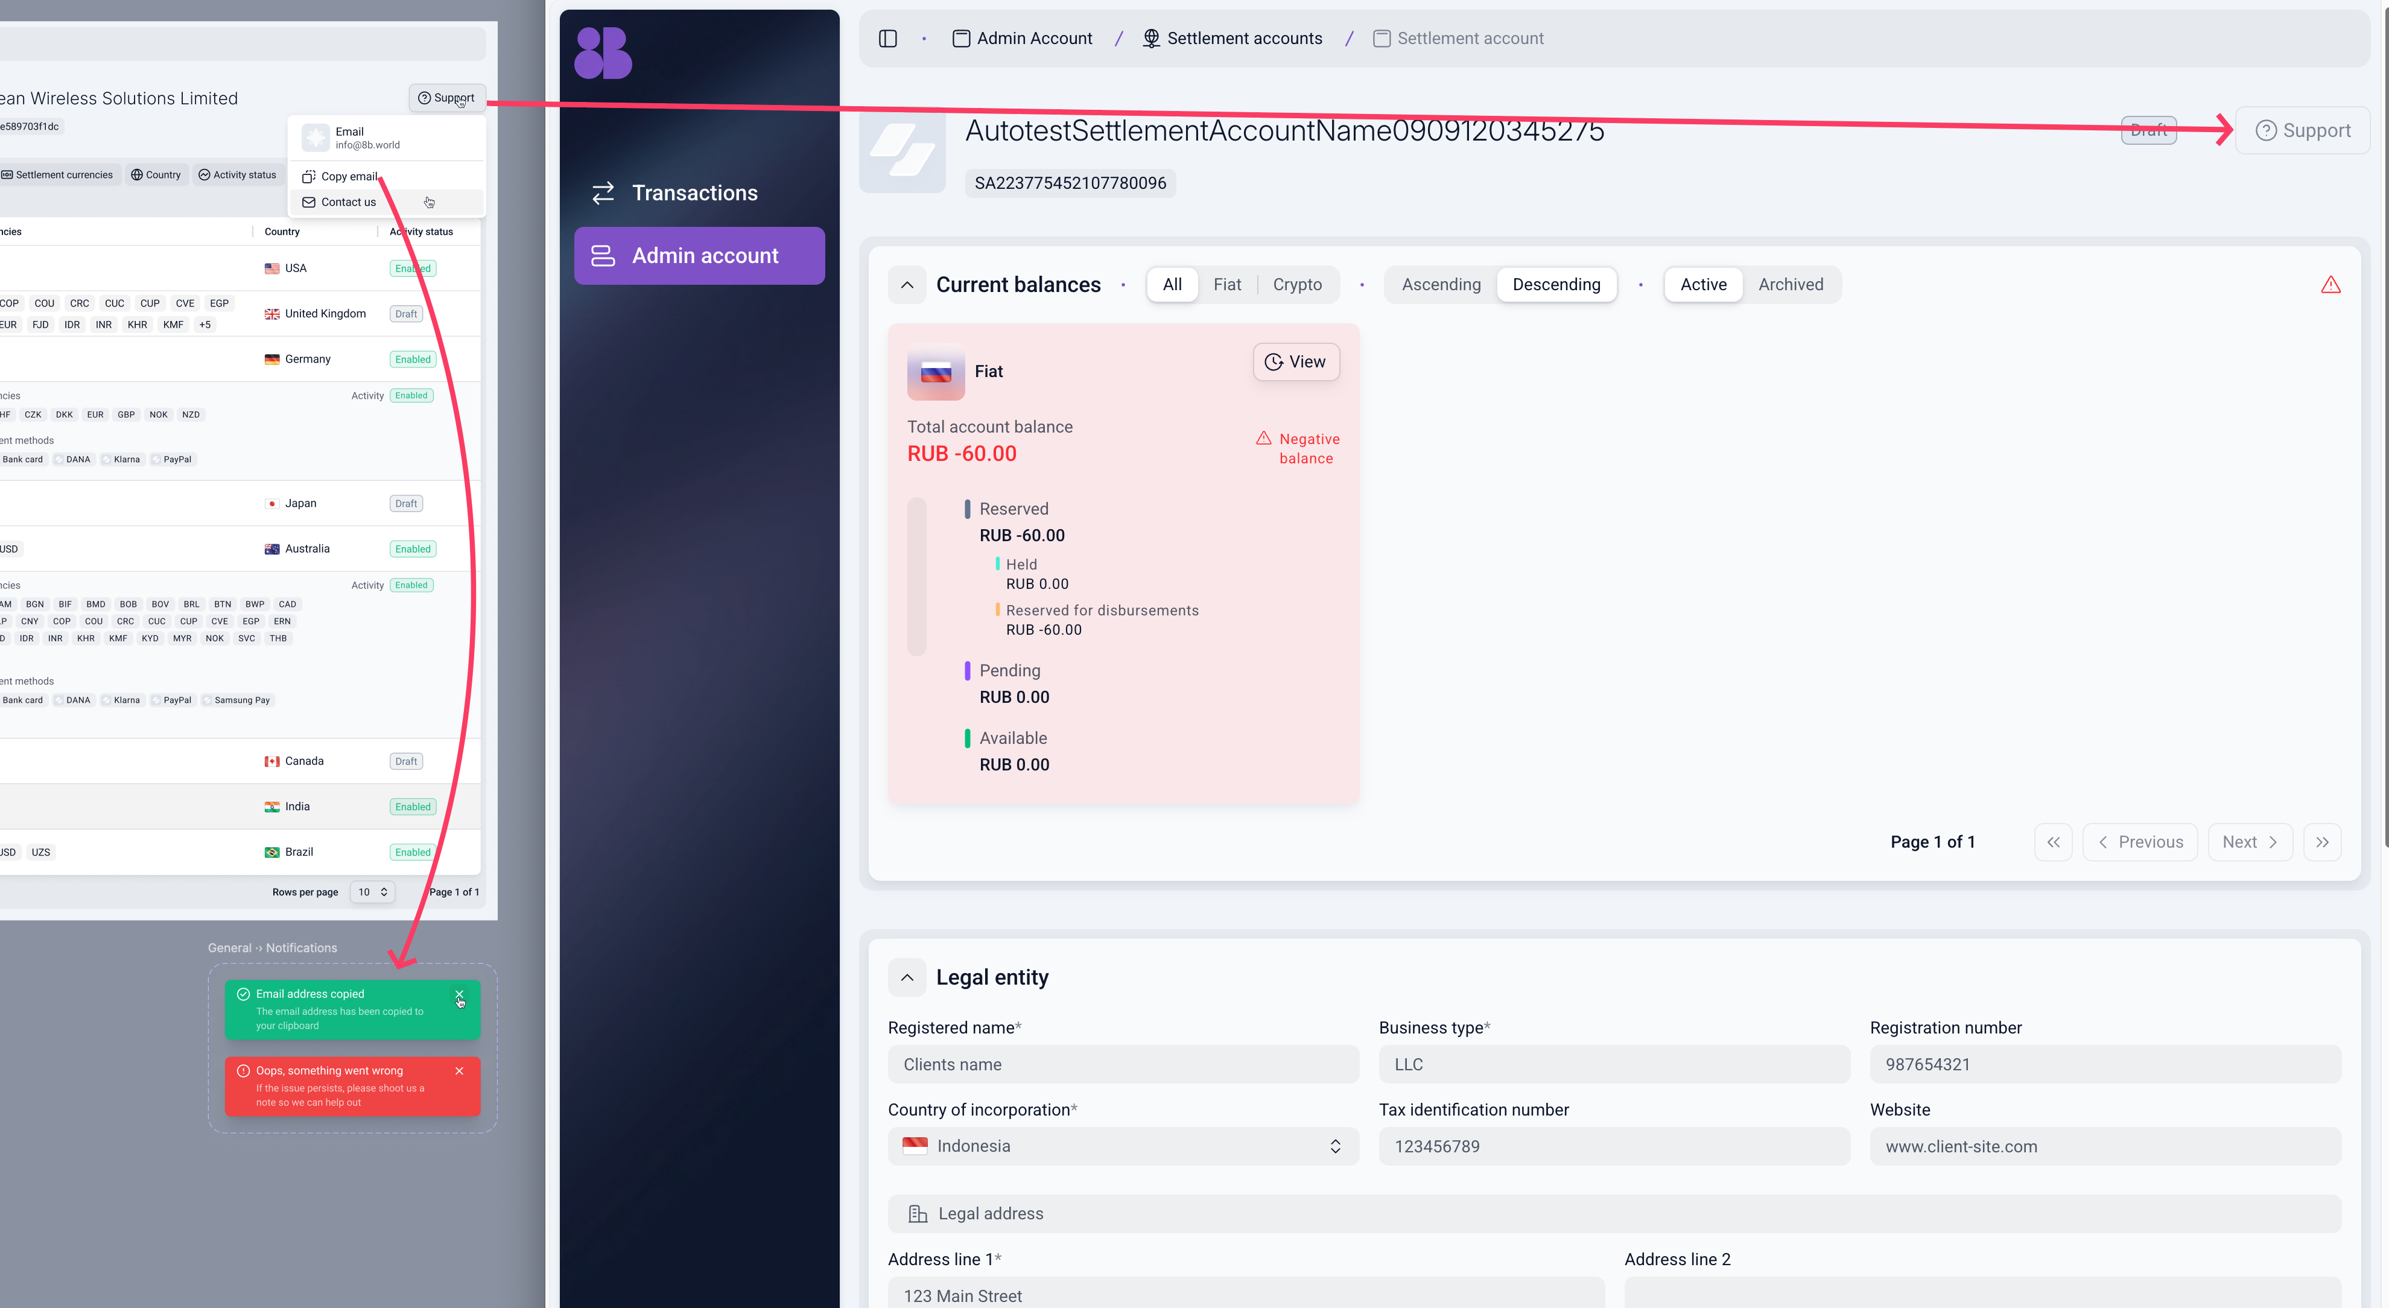Click the Australia flag icon
Screen dimensions: 2389x1308
pos(271,549)
